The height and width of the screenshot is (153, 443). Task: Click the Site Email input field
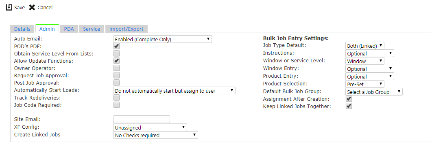click(x=142, y=119)
